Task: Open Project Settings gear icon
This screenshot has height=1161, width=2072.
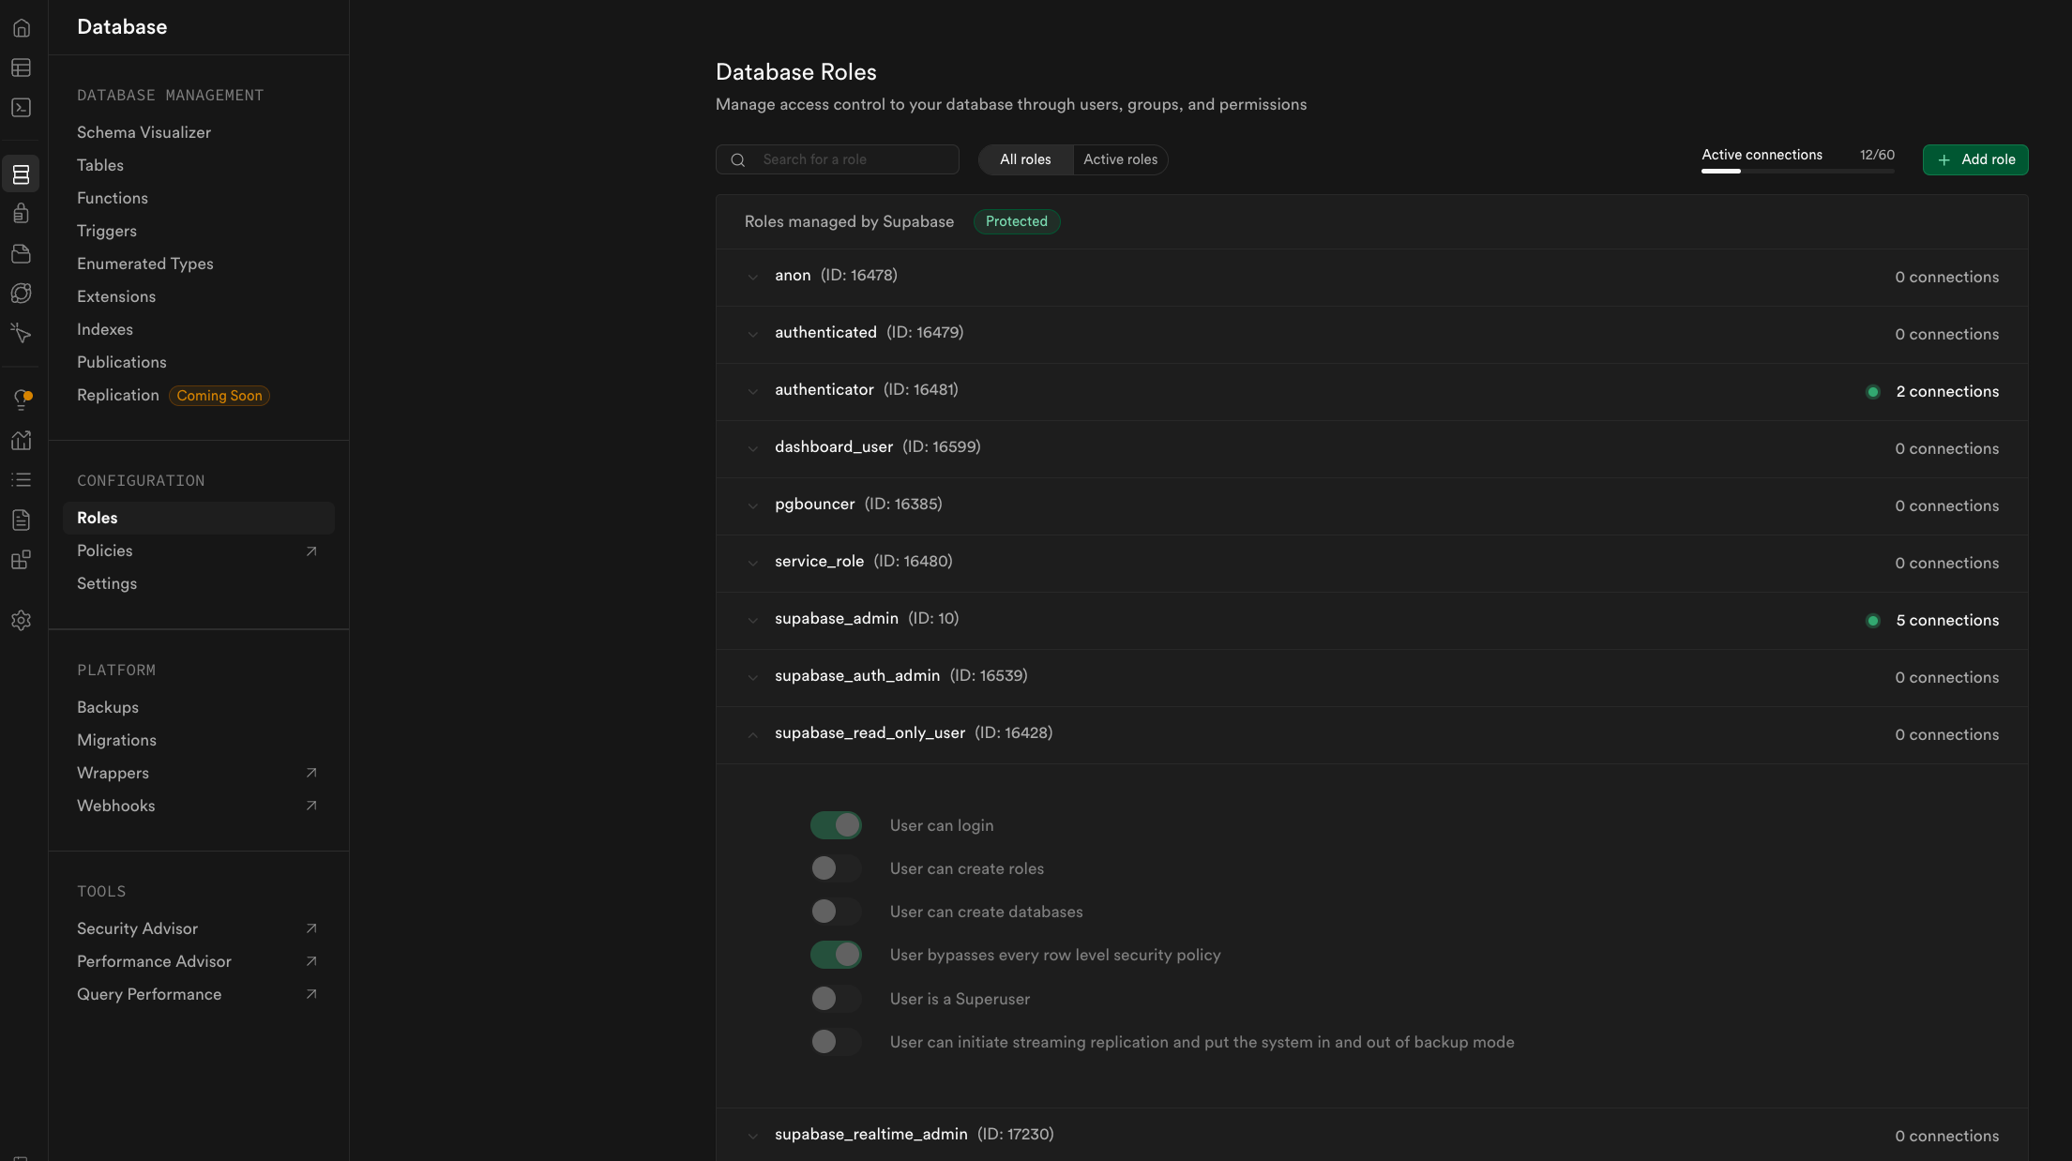Action: [x=21, y=620]
